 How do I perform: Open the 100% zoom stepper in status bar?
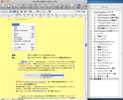(x=4, y=99)
